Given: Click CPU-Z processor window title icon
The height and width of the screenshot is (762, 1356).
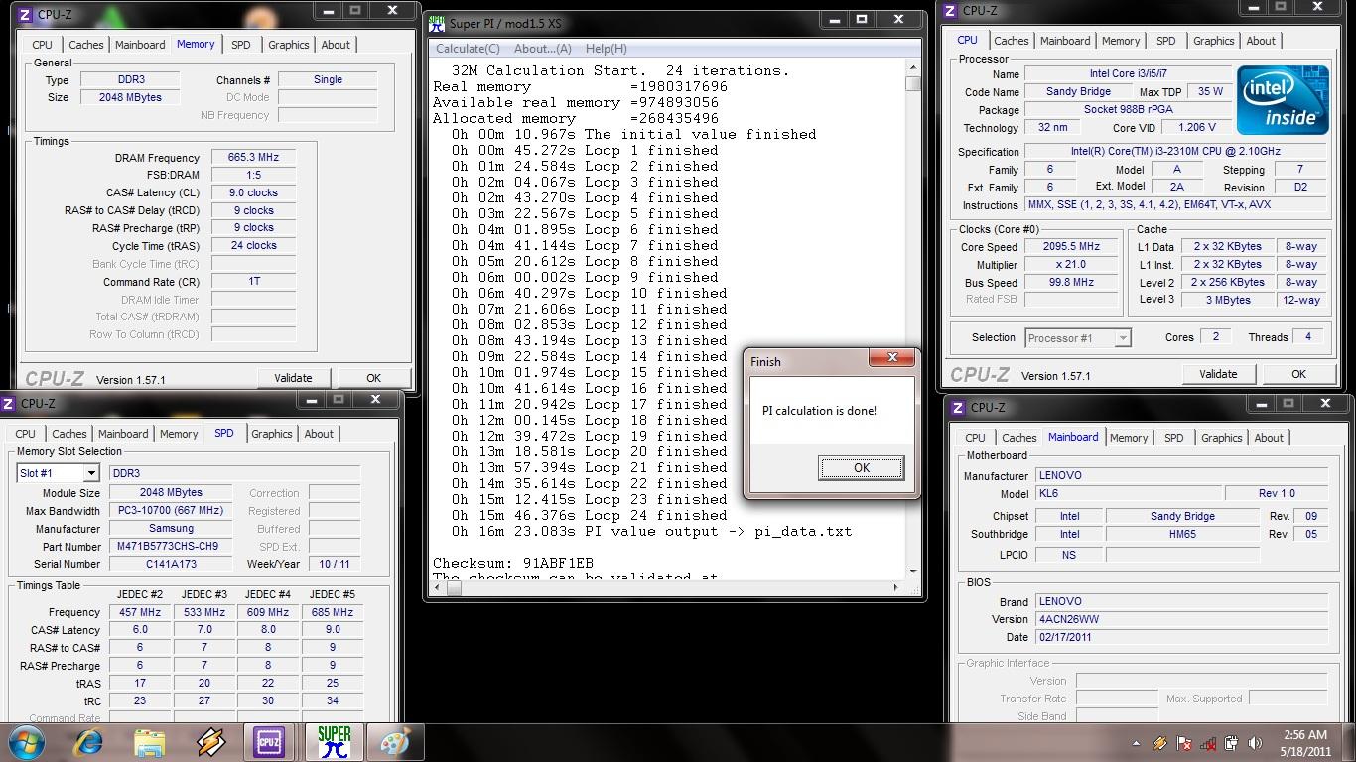Looking at the screenshot, I should click(x=950, y=11).
